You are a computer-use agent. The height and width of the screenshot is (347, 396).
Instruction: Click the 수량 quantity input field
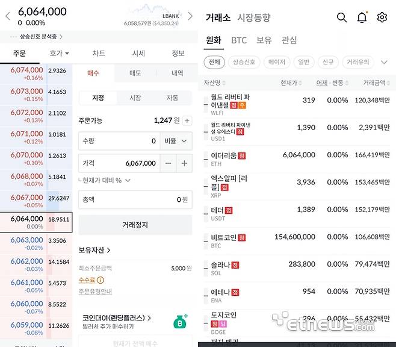[x=119, y=141]
